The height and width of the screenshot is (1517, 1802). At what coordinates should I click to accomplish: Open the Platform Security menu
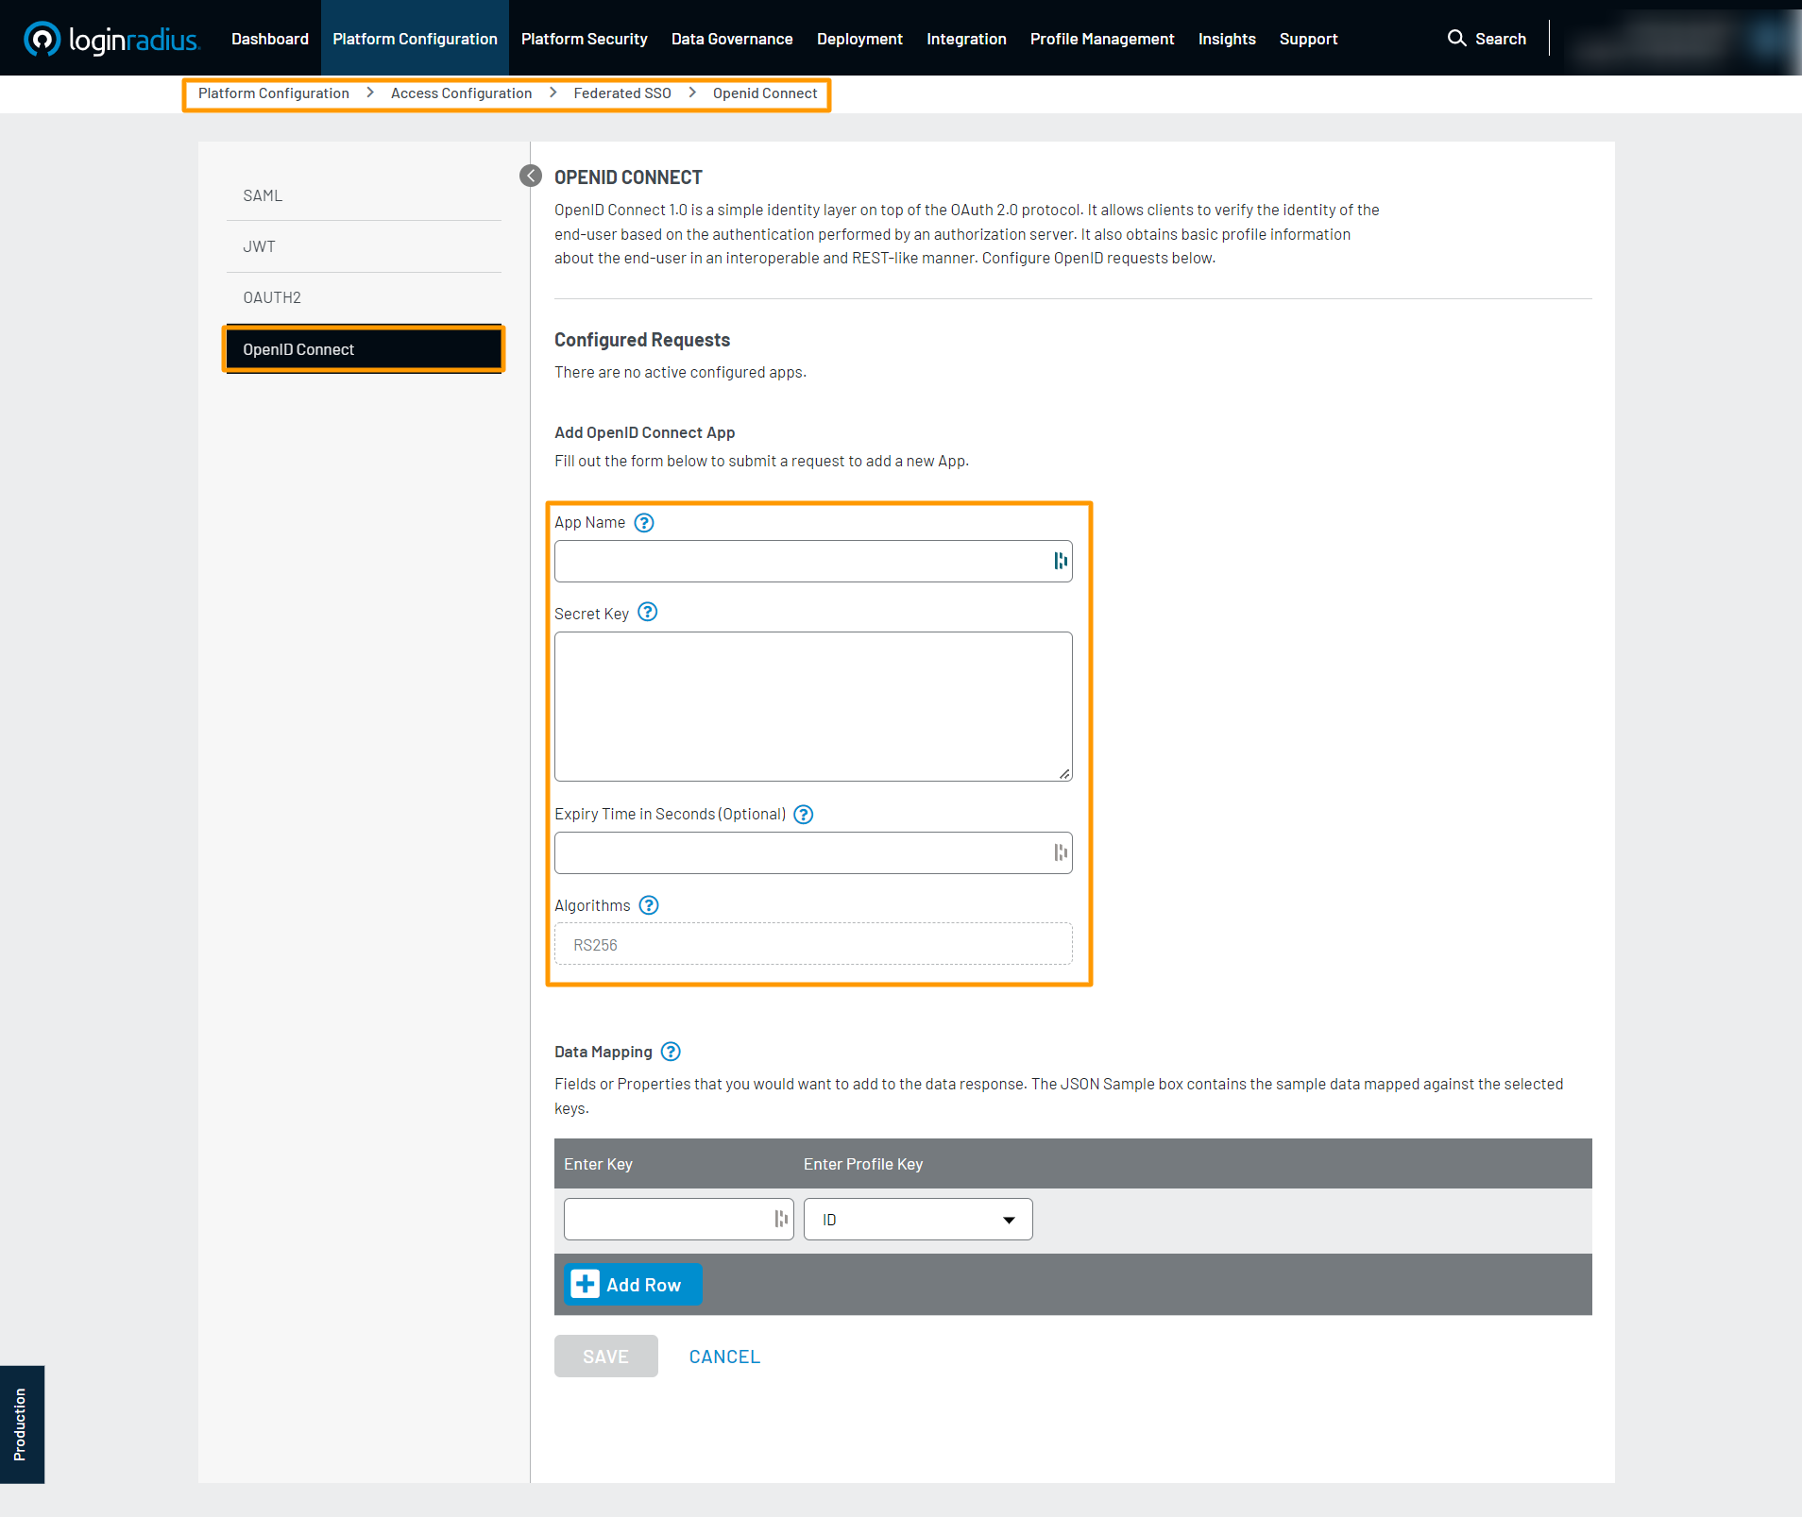pos(585,39)
